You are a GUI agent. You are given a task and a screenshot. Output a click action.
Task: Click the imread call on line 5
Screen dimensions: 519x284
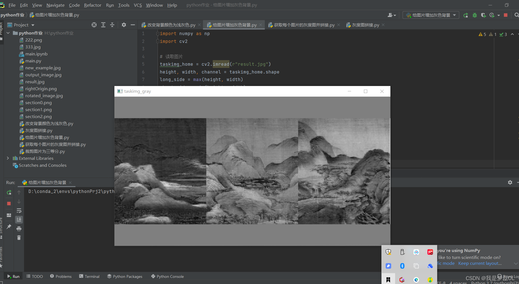pos(221,64)
